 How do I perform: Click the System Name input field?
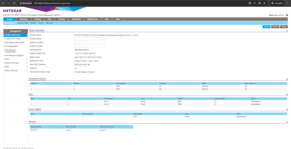(90, 39)
